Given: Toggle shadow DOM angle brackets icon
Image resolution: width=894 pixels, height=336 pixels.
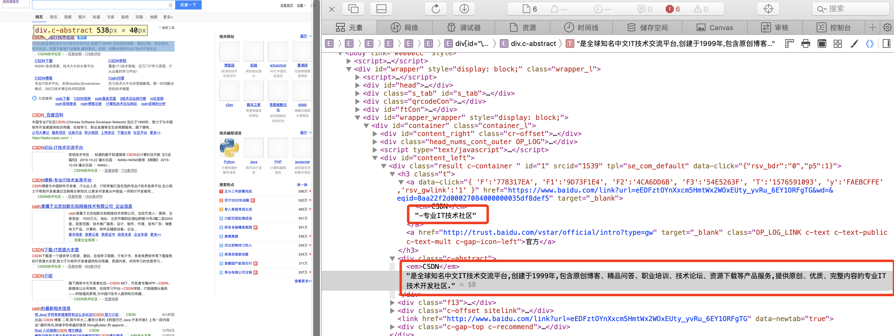Looking at the screenshot, I should [x=869, y=43].
